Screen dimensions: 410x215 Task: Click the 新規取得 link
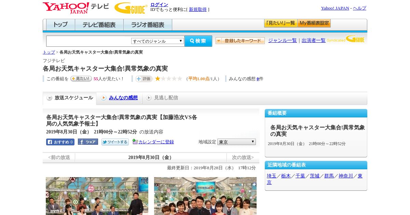198,10
